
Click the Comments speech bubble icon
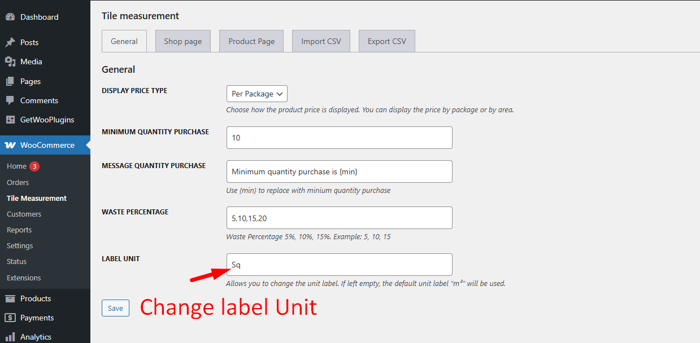click(x=10, y=100)
